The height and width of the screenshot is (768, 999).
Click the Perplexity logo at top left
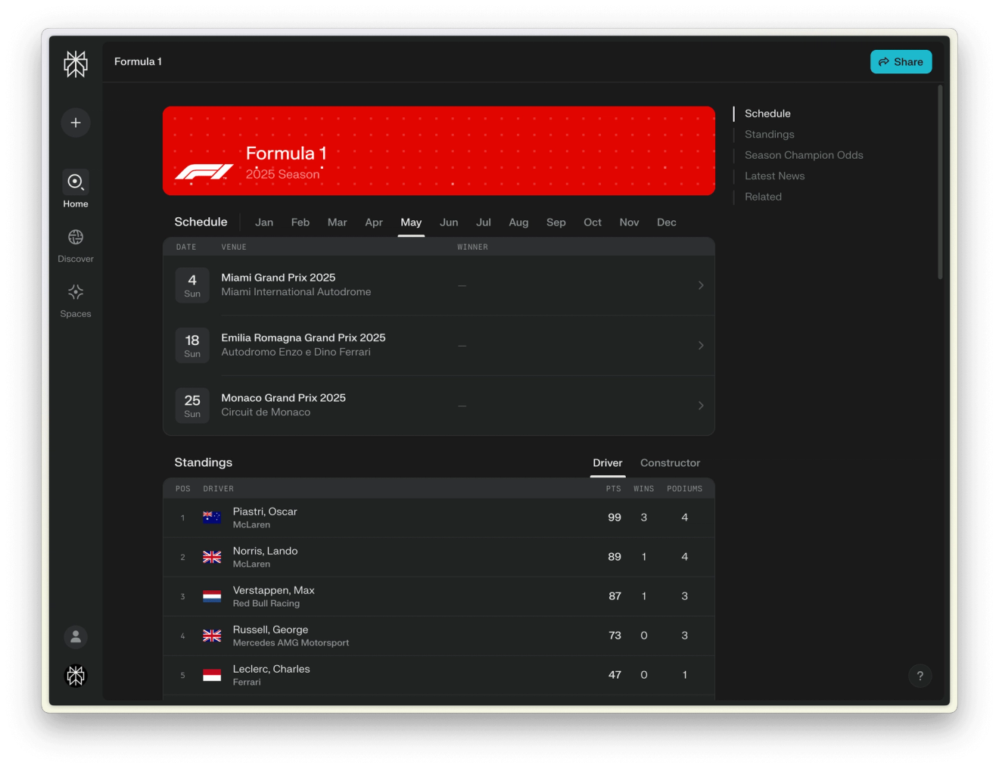[x=76, y=64]
